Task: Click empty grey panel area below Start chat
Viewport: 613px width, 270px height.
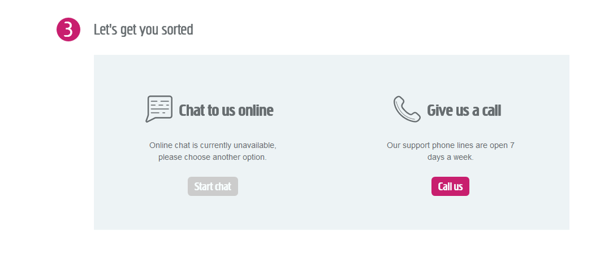Action: coord(213,213)
